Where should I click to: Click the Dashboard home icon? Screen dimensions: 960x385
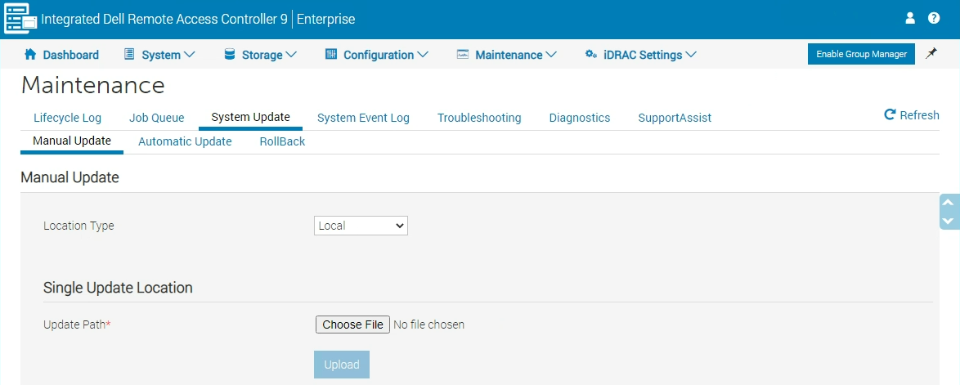(x=31, y=55)
